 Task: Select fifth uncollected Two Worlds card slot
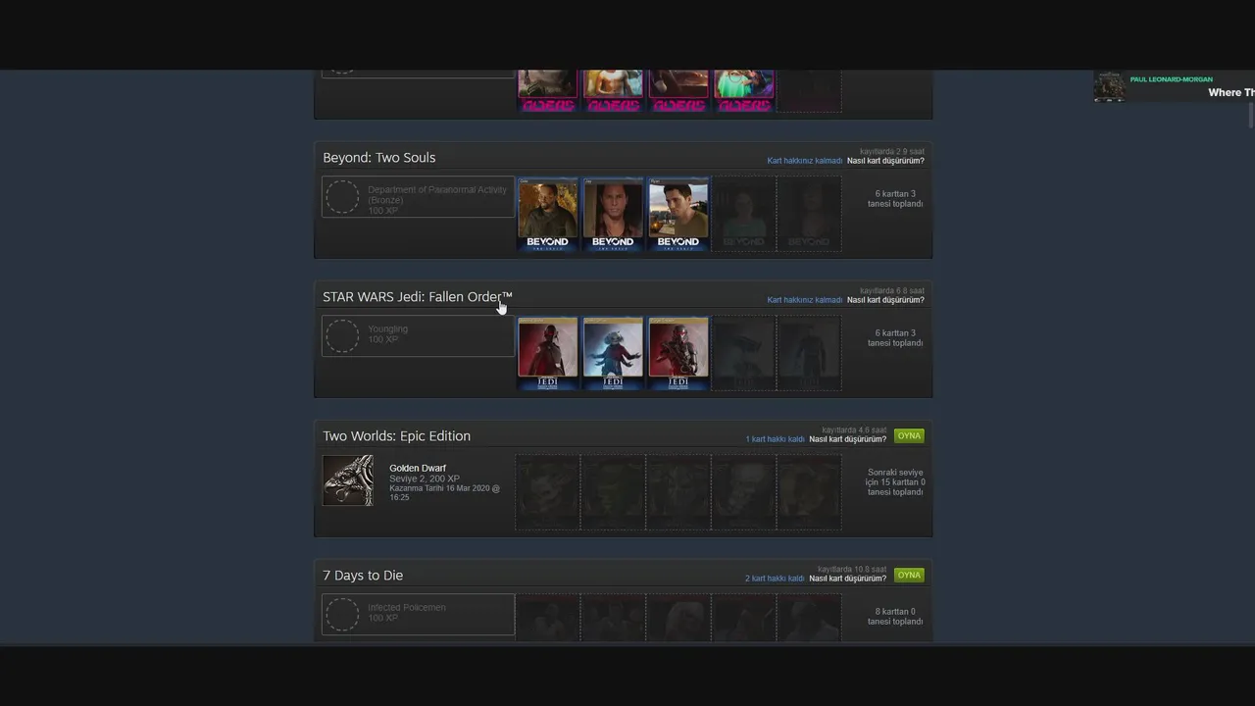[x=809, y=492]
